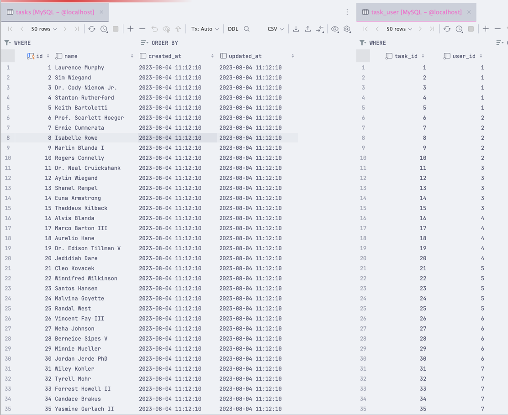Click the search magnifier icon
508x415 pixels.
[247, 29]
